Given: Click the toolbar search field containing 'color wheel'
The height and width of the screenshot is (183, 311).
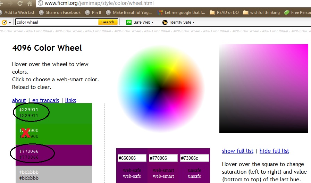Looking at the screenshot, I should (x=57, y=22).
